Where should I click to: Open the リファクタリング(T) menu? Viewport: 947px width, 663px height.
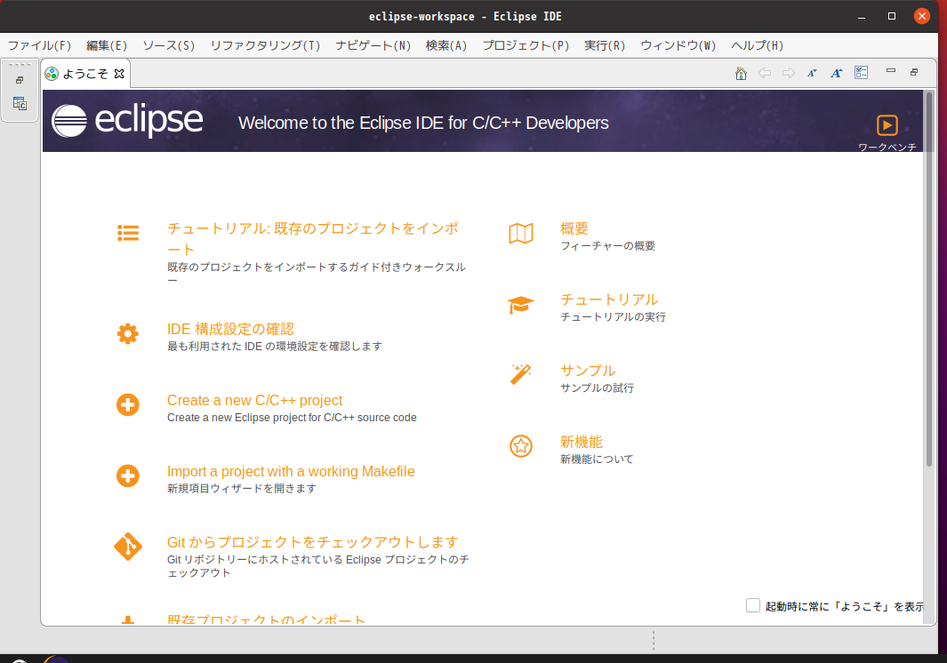click(265, 46)
